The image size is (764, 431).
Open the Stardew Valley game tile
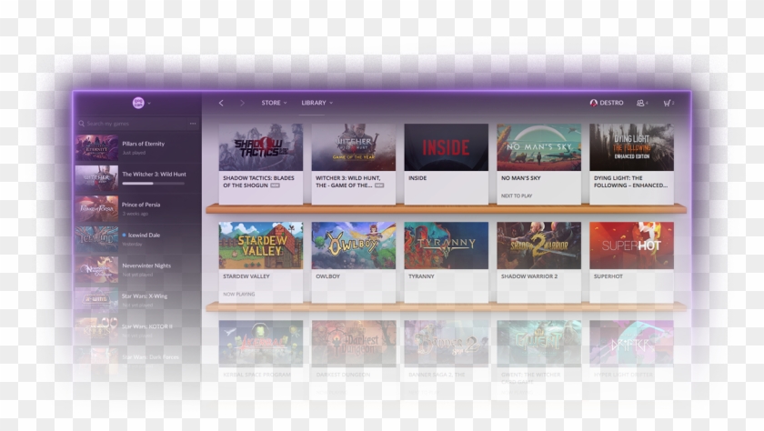point(260,246)
